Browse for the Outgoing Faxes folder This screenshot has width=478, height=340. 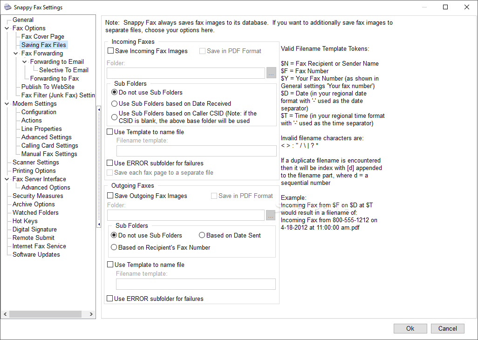270,215
